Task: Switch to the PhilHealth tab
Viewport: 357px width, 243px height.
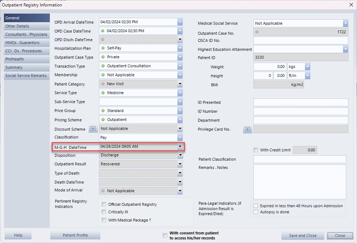Action: (27, 59)
